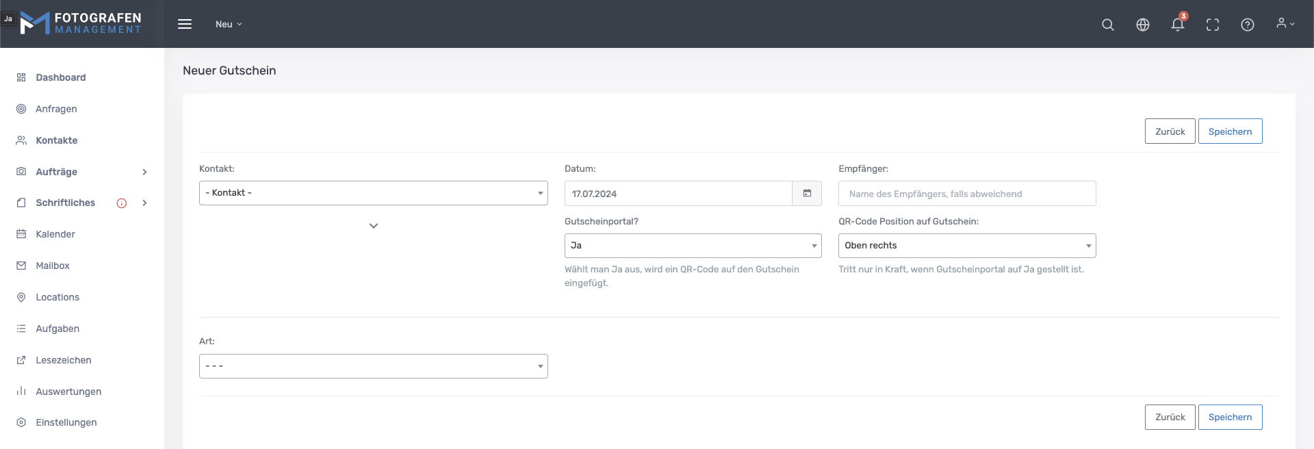Open the Kontakt dropdown

click(373, 193)
